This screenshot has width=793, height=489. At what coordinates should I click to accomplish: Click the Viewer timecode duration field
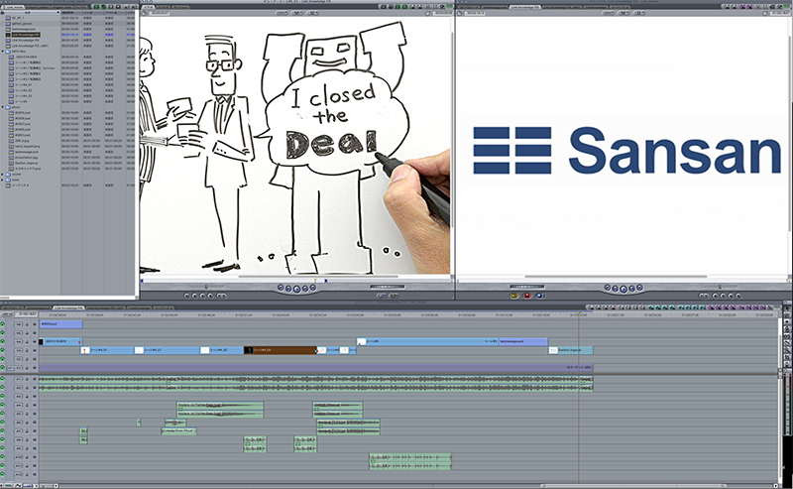tap(159, 13)
